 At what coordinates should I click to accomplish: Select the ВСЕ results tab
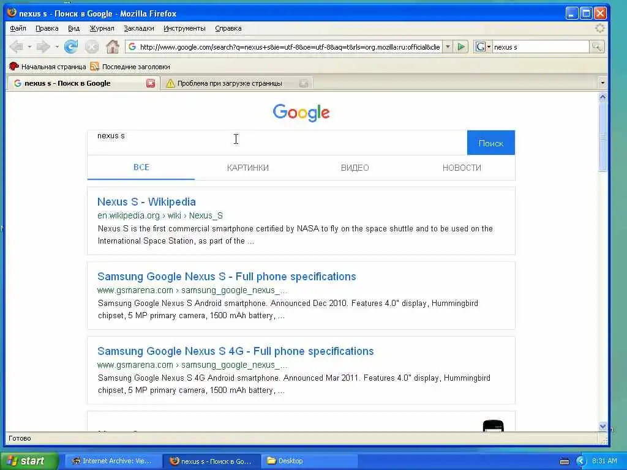[x=141, y=168]
